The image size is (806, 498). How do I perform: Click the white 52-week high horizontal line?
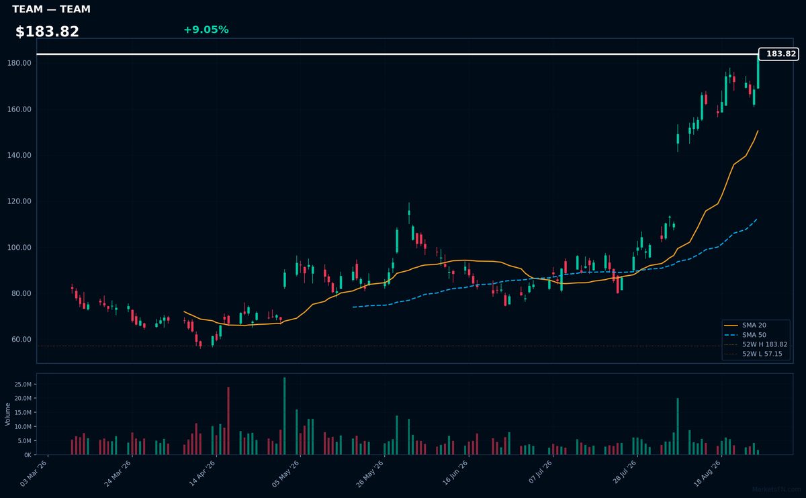click(x=398, y=54)
